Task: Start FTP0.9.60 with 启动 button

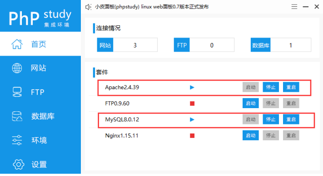Action: (250, 103)
